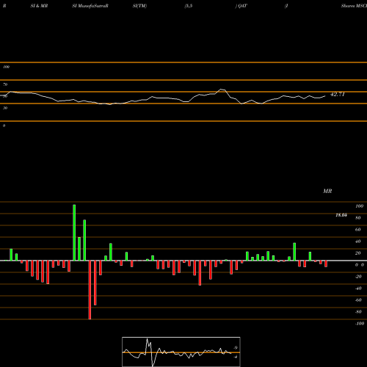This screenshot has width=367, height=367.
Task: Click the 30 level label on RSI axis
Action: [5, 108]
